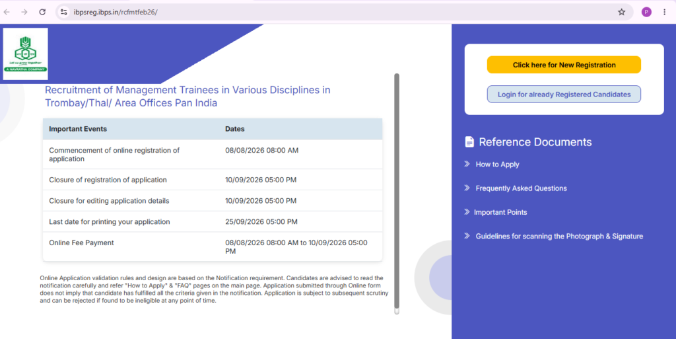Image resolution: width=676 pixels, height=339 pixels.
Task: Click Closure of registration of application text
Action: pos(108,180)
